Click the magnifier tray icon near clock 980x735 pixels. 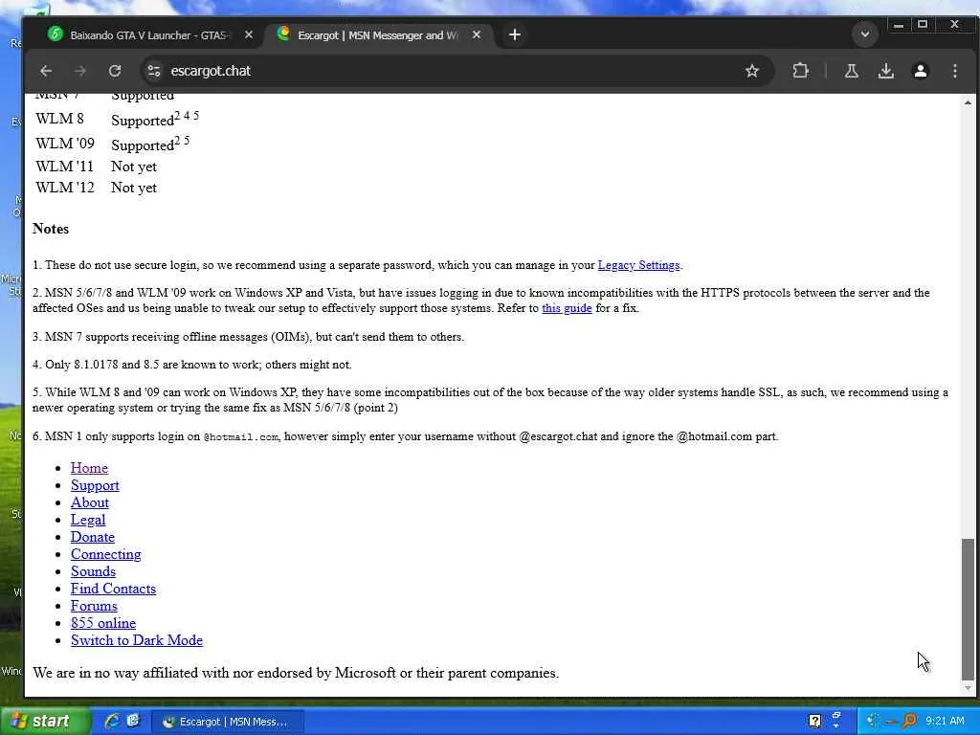coord(910,722)
